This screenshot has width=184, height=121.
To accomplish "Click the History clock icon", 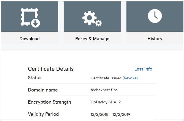I will point(155,16).
